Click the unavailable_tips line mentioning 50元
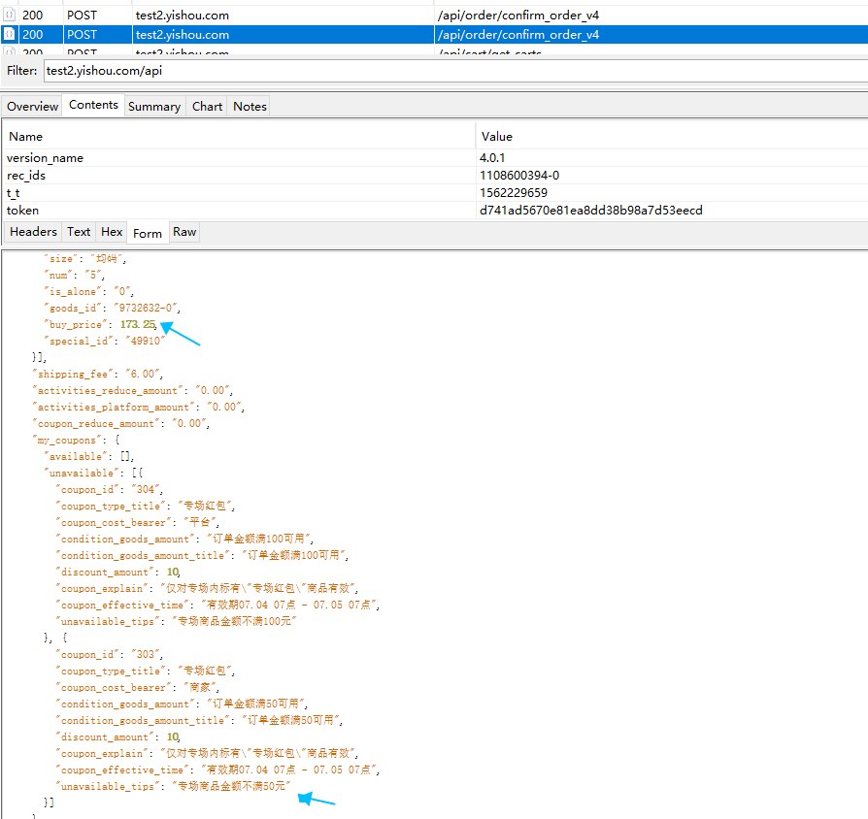 [x=173, y=786]
